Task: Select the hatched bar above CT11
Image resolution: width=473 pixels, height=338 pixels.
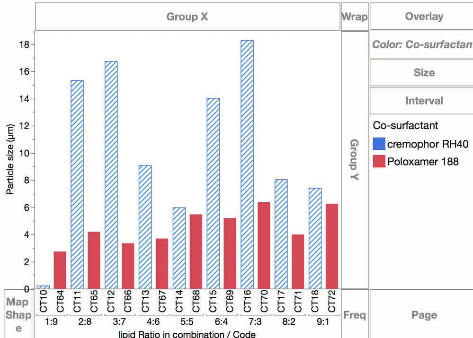Action: point(77,185)
